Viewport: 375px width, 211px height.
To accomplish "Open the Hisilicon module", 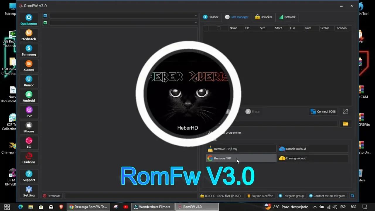I will (29, 158).
